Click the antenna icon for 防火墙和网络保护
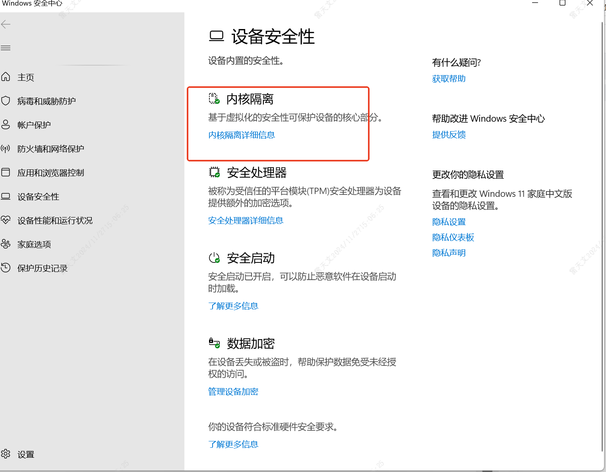The width and height of the screenshot is (606, 472). 6,149
